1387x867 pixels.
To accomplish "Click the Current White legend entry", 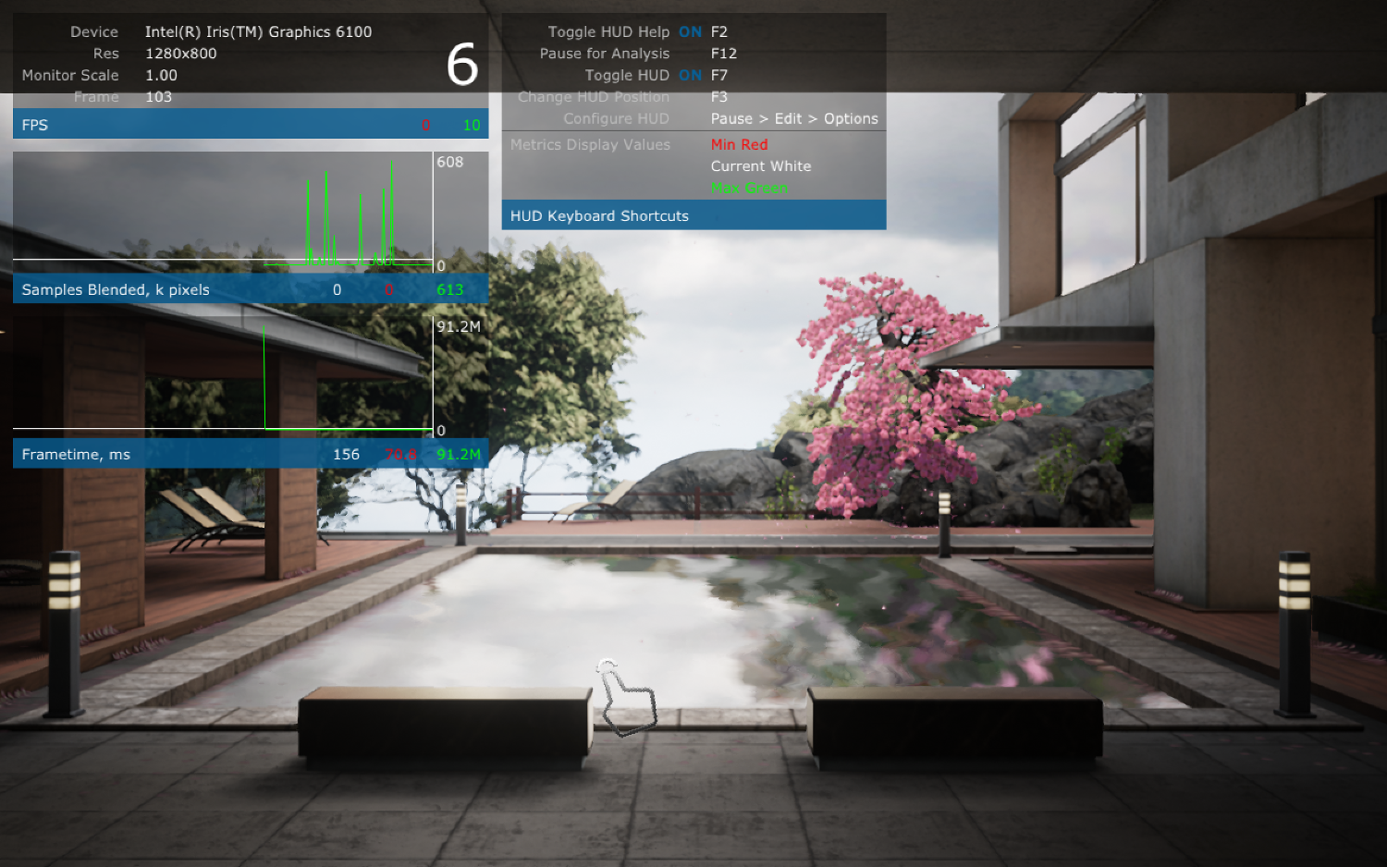I will [x=761, y=166].
